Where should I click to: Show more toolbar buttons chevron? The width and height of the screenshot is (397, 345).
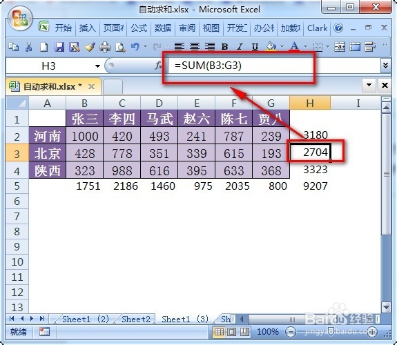[385, 45]
